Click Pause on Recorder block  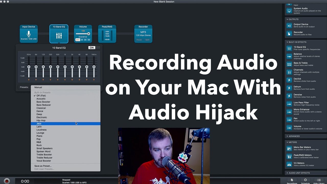tap(139, 40)
